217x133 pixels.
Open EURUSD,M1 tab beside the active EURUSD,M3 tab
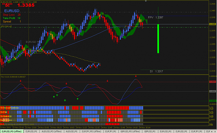coord(31,131)
